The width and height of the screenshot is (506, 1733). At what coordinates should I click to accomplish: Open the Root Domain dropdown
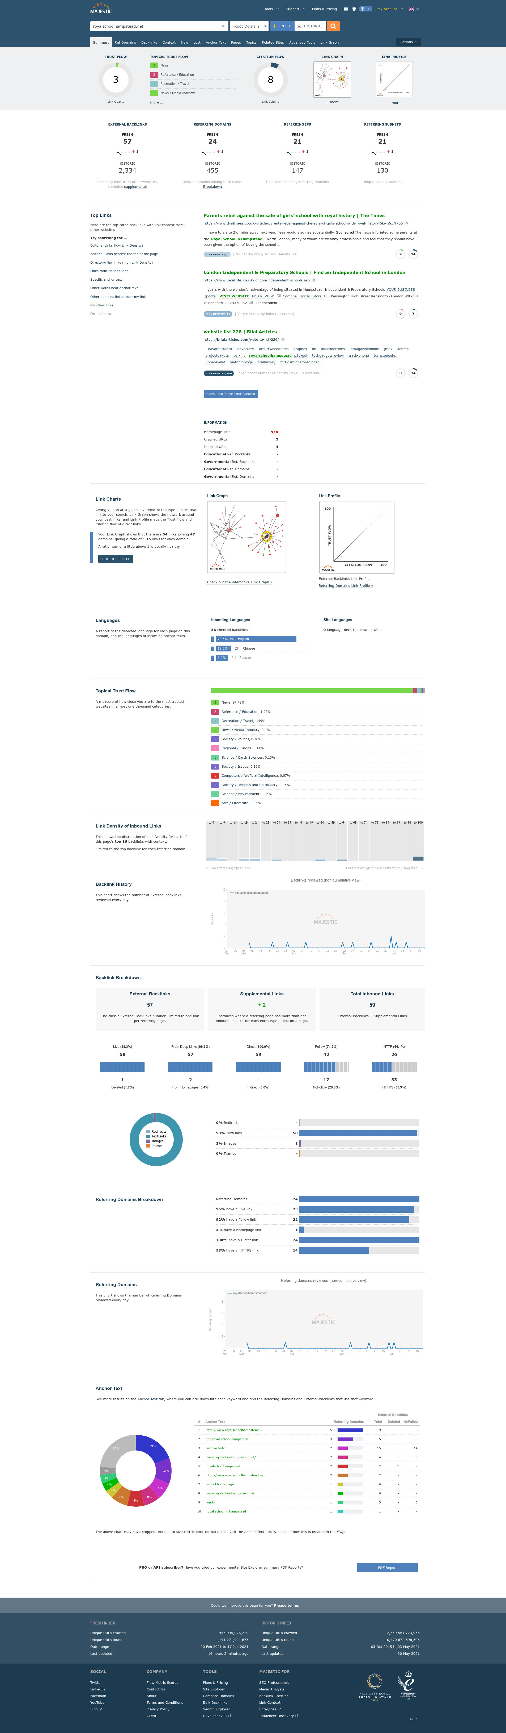click(x=249, y=26)
